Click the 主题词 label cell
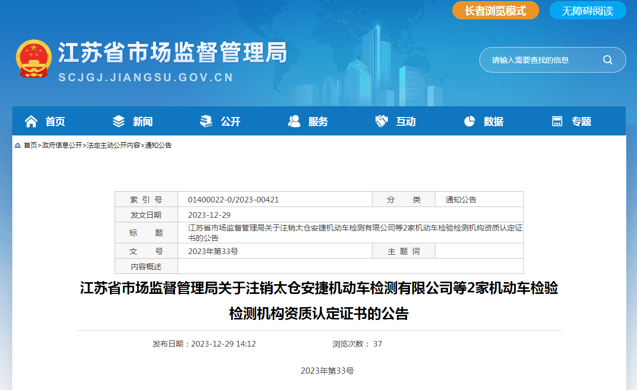 pyautogui.click(x=404, y=251)
